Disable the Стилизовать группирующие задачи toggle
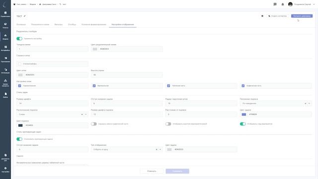The width and height of the screenshot is (318, 179). click(19, 139)
